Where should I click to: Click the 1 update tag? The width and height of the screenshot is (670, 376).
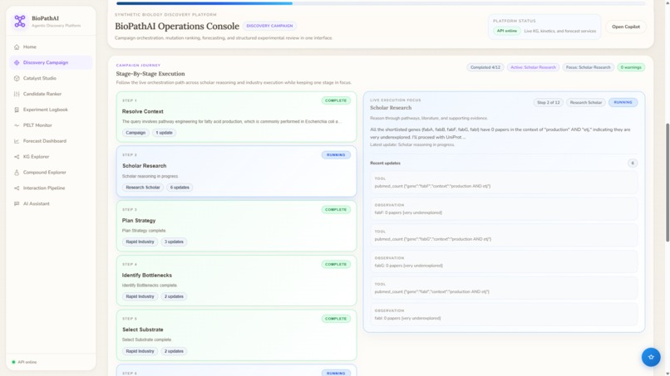point(164,133)
